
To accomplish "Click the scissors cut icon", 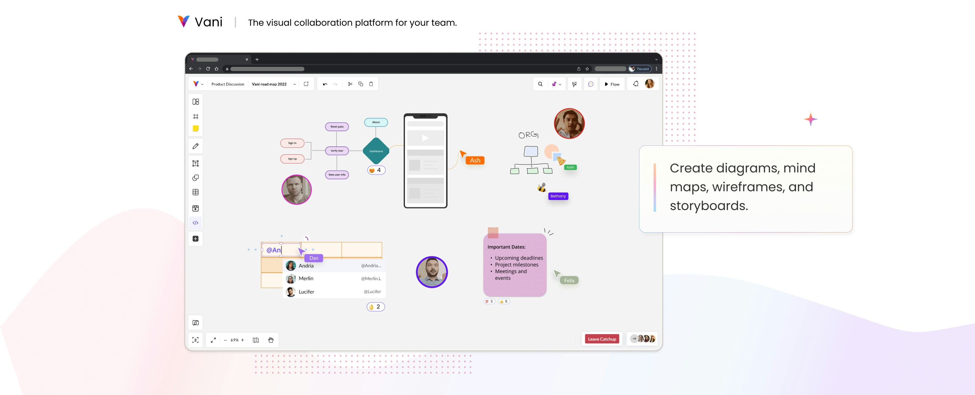I will (x=350, y=84).
